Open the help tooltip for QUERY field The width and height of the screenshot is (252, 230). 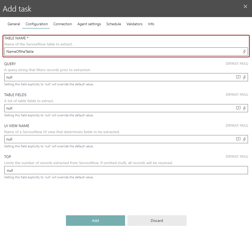238,77
